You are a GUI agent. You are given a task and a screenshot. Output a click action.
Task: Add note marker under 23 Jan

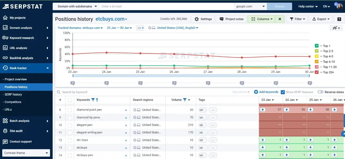coord(73,83)
